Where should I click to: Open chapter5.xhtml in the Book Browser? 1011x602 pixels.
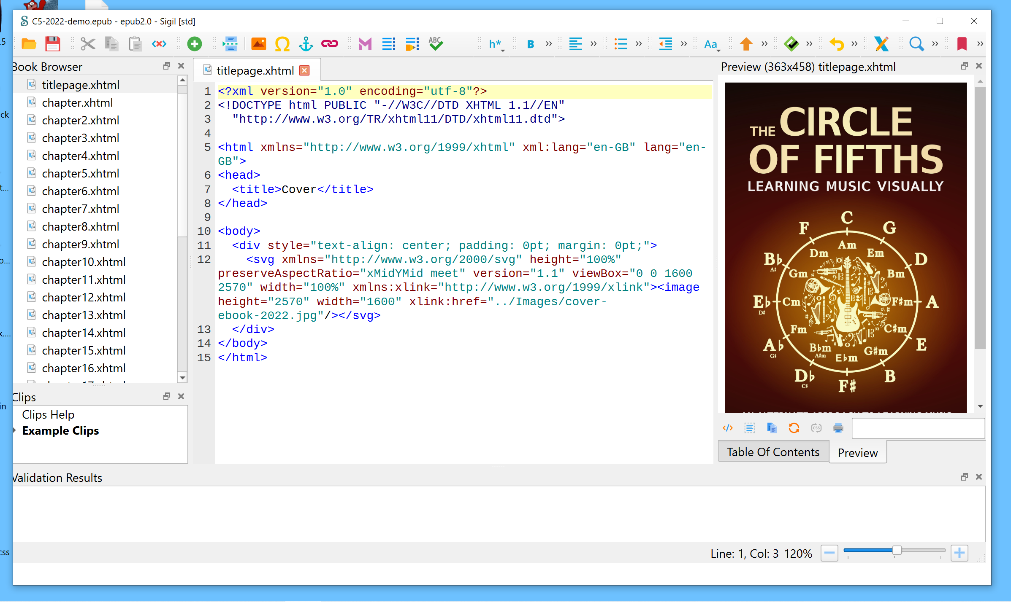(80, 173)
